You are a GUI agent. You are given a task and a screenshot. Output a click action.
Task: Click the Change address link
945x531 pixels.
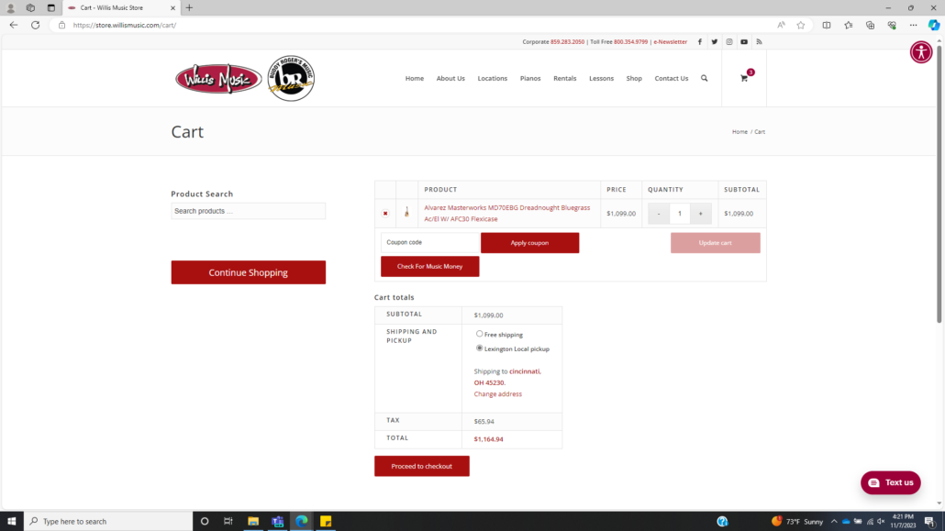(498, 394)
